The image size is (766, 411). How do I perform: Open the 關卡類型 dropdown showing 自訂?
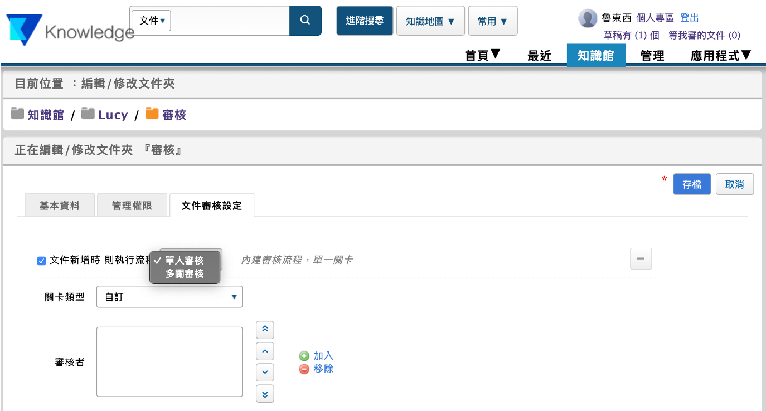pyautogui.click(x=169, y=297)
